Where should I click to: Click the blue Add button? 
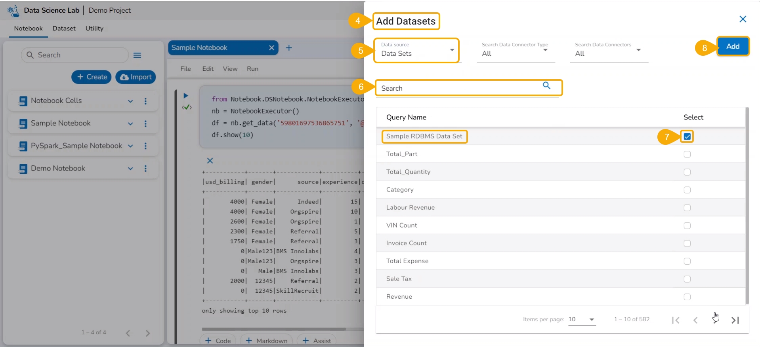pyautogui.click(x=733, y=46)
